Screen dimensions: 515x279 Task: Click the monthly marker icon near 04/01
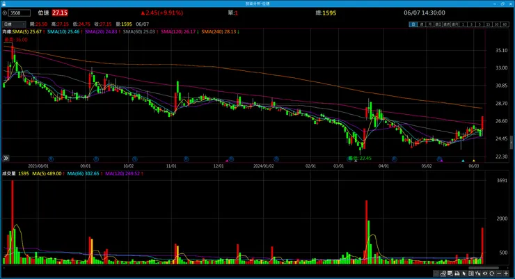click(394, 159)
